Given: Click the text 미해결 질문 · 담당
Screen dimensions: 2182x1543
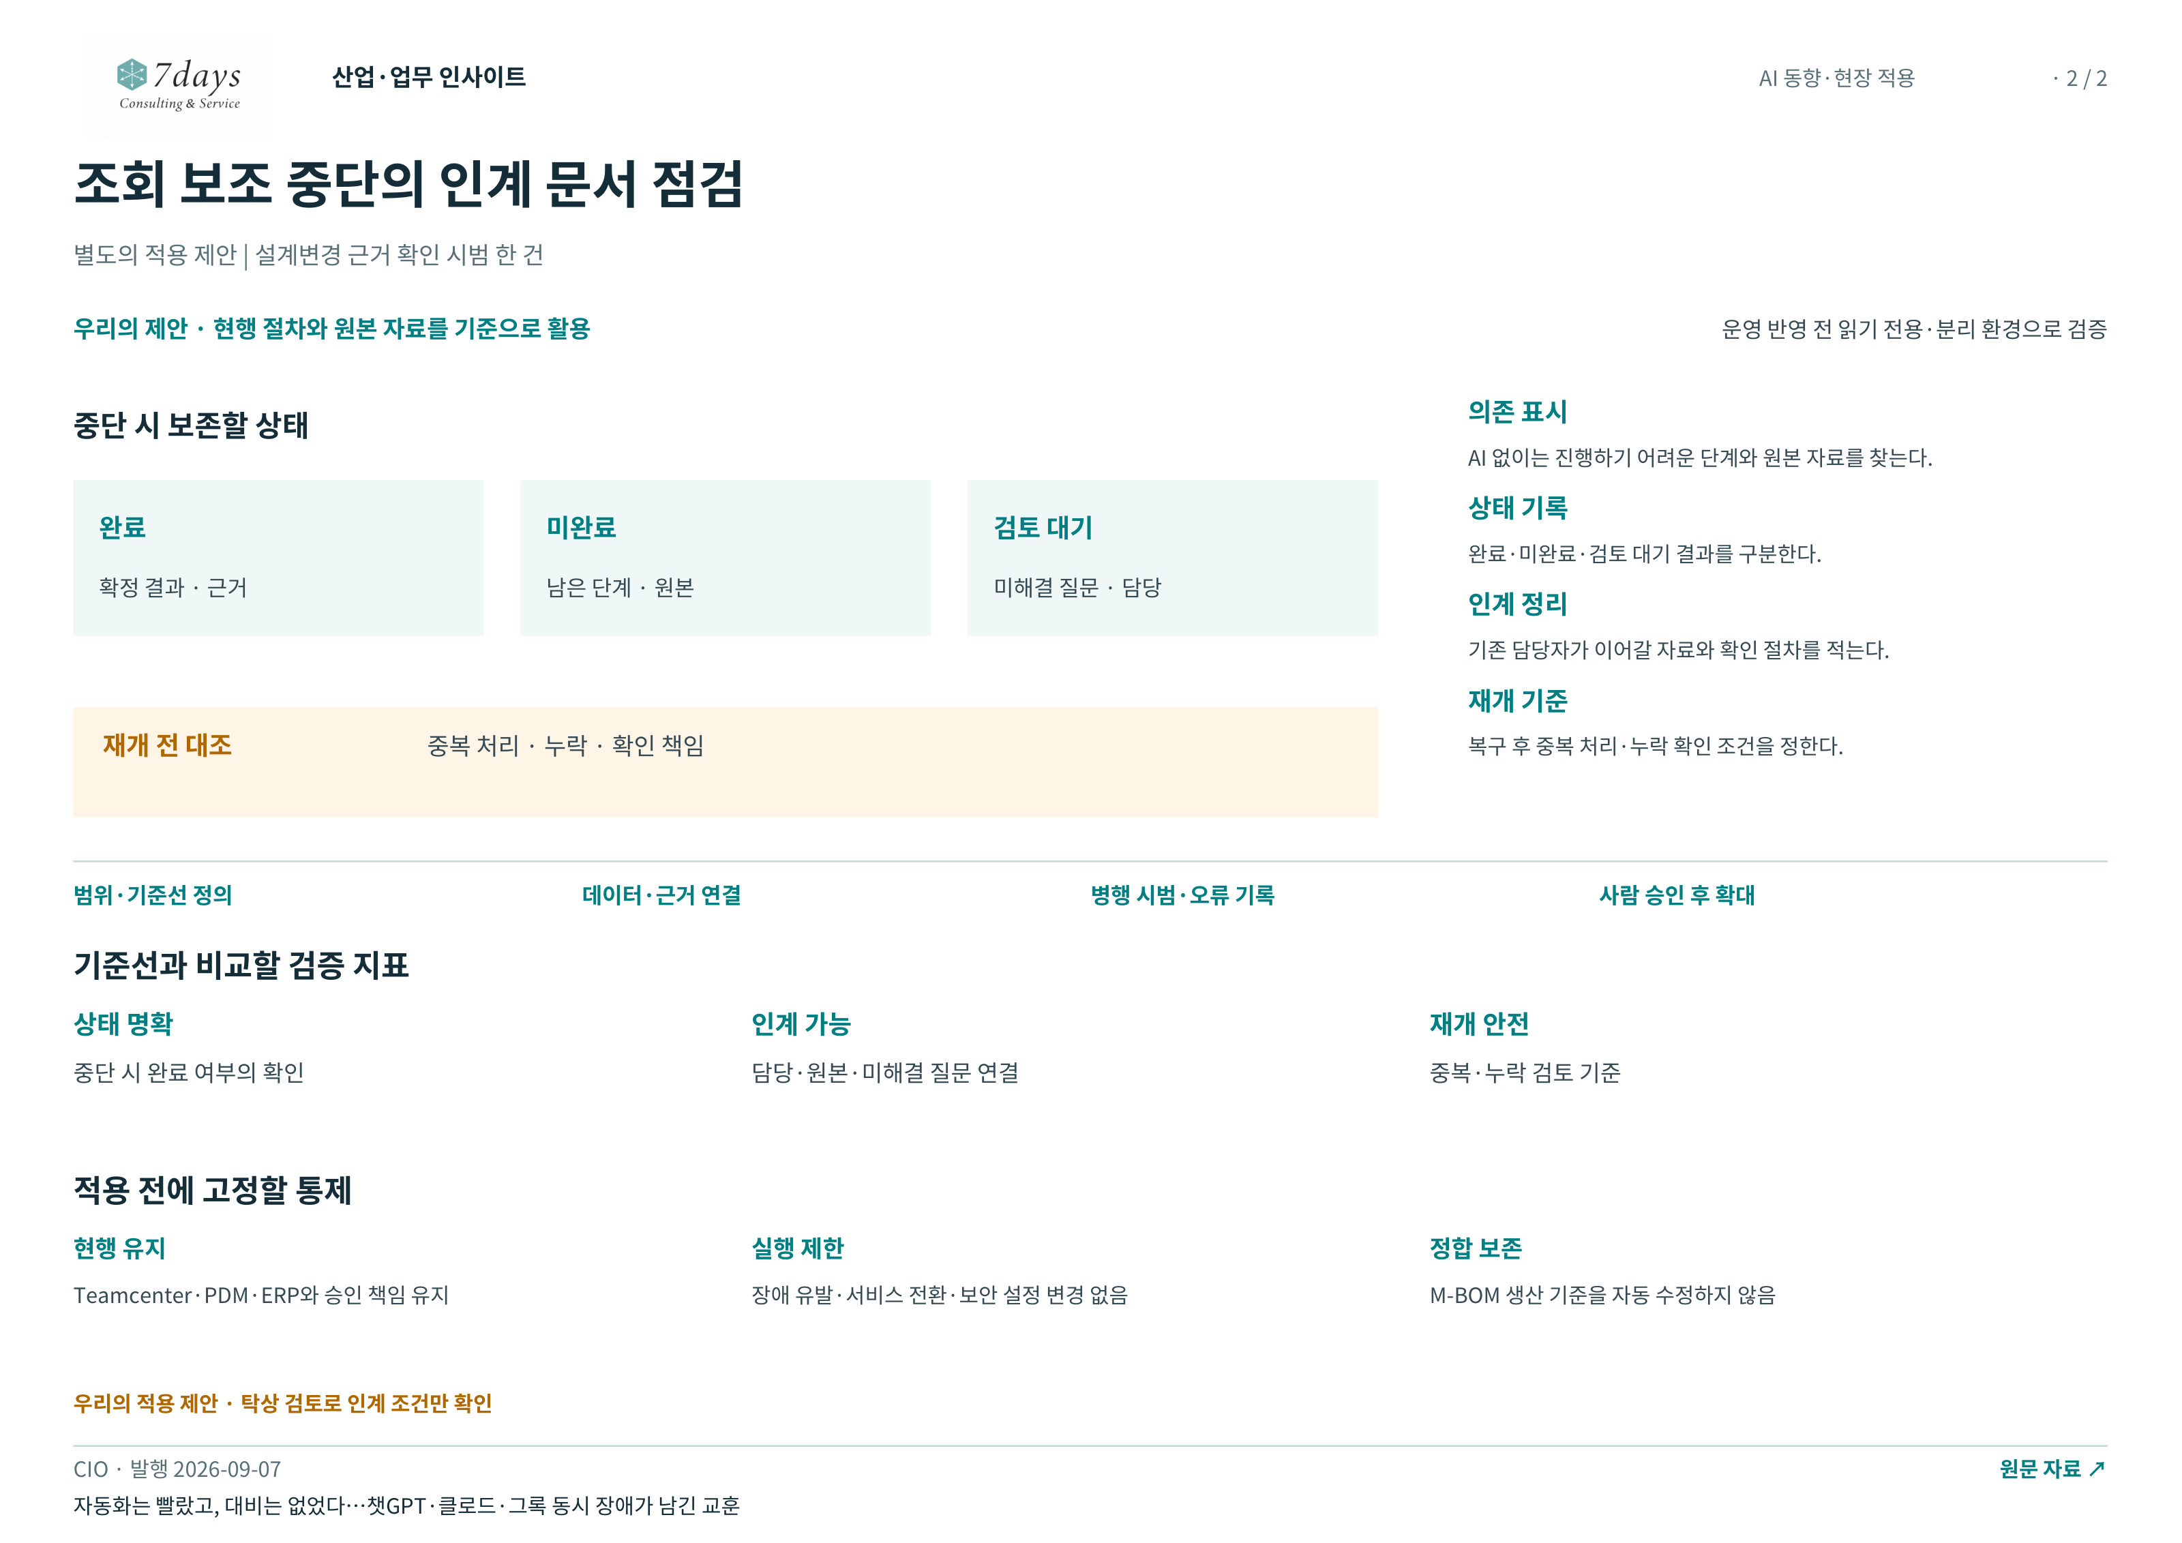Looking at the screenshot, I should click(x=1077, y=587).
